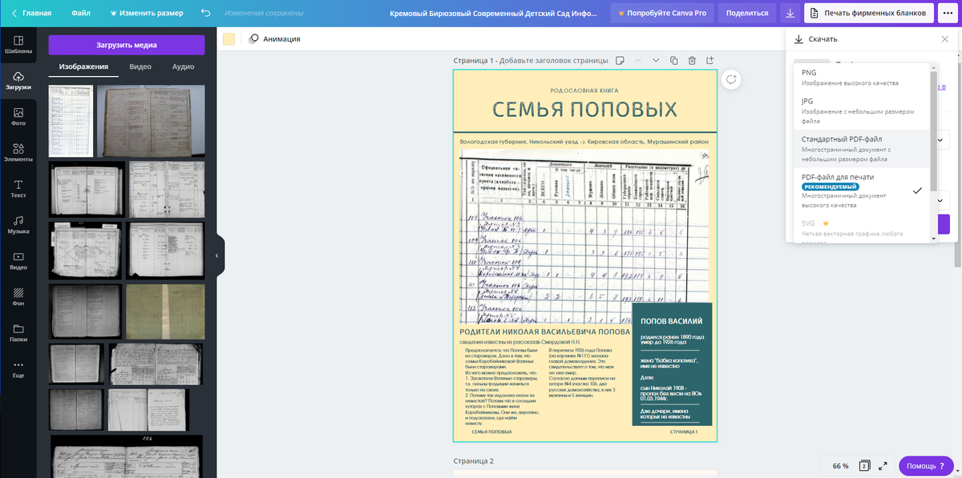This screenshot has height=478, width=962.
Task: Open the Загрузки uploads sidebar icon
Action: pos(18,80)
